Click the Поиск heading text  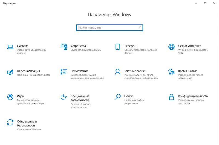point(128,96)
